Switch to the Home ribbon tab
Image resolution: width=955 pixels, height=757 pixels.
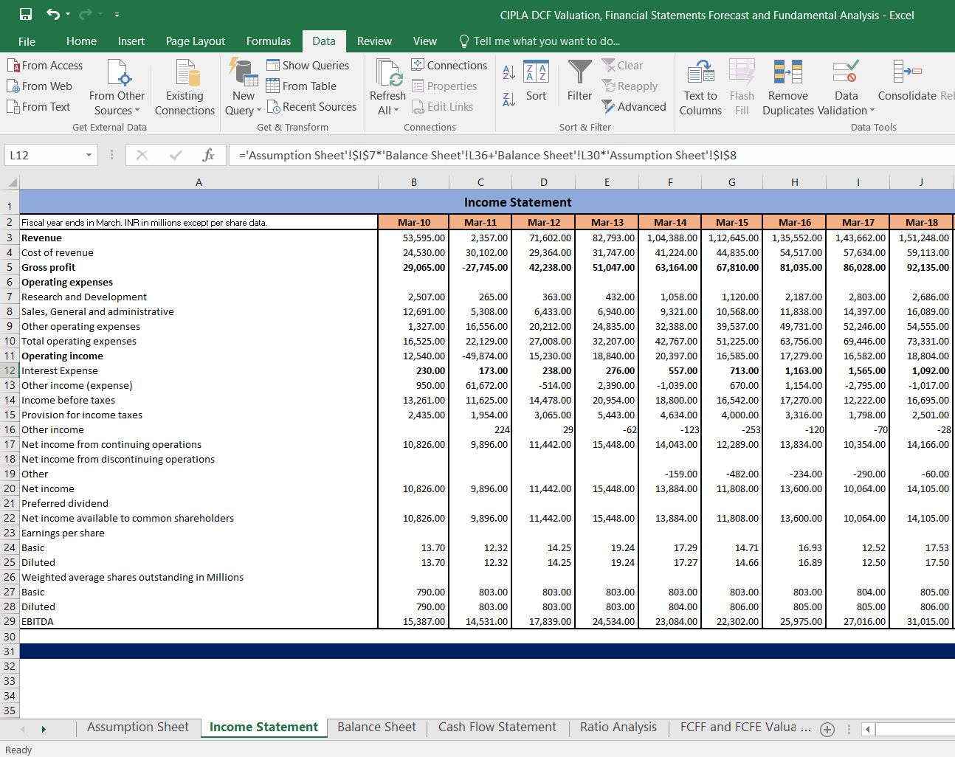[81, 41]
